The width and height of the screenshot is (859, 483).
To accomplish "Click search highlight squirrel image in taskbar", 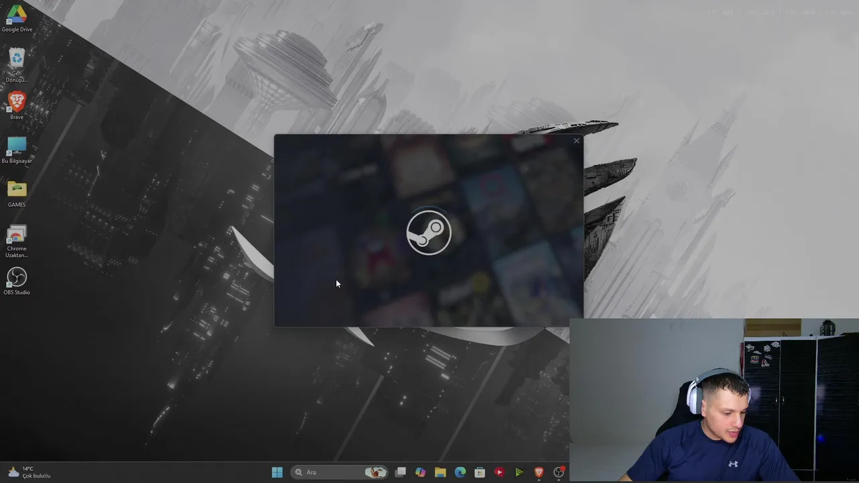I will click(376, 472).
